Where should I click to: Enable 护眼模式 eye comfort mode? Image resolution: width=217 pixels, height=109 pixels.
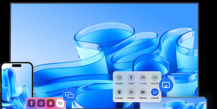131,92
